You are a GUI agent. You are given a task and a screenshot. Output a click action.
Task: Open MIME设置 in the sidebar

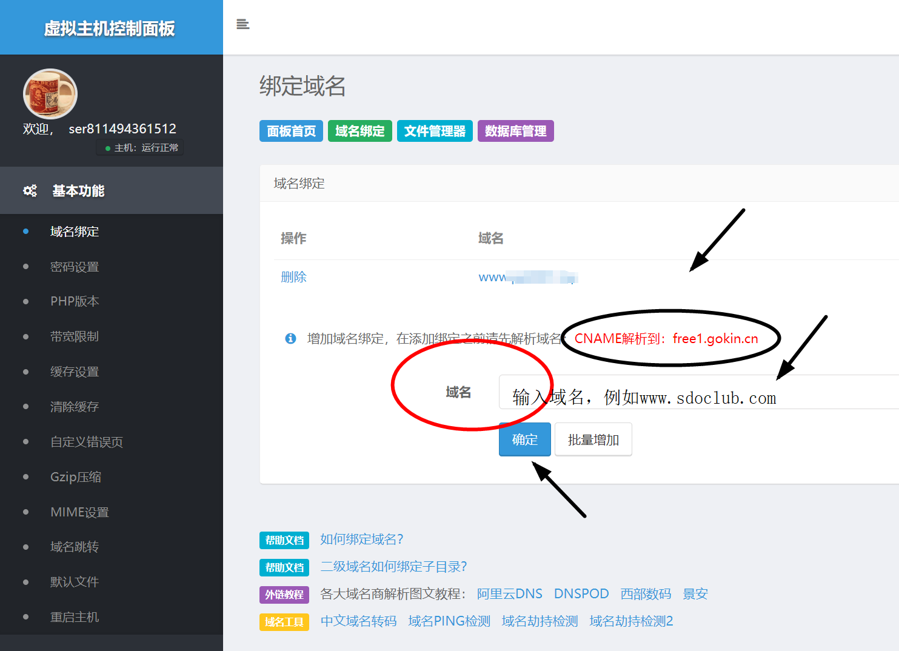[x=79, y=512]
